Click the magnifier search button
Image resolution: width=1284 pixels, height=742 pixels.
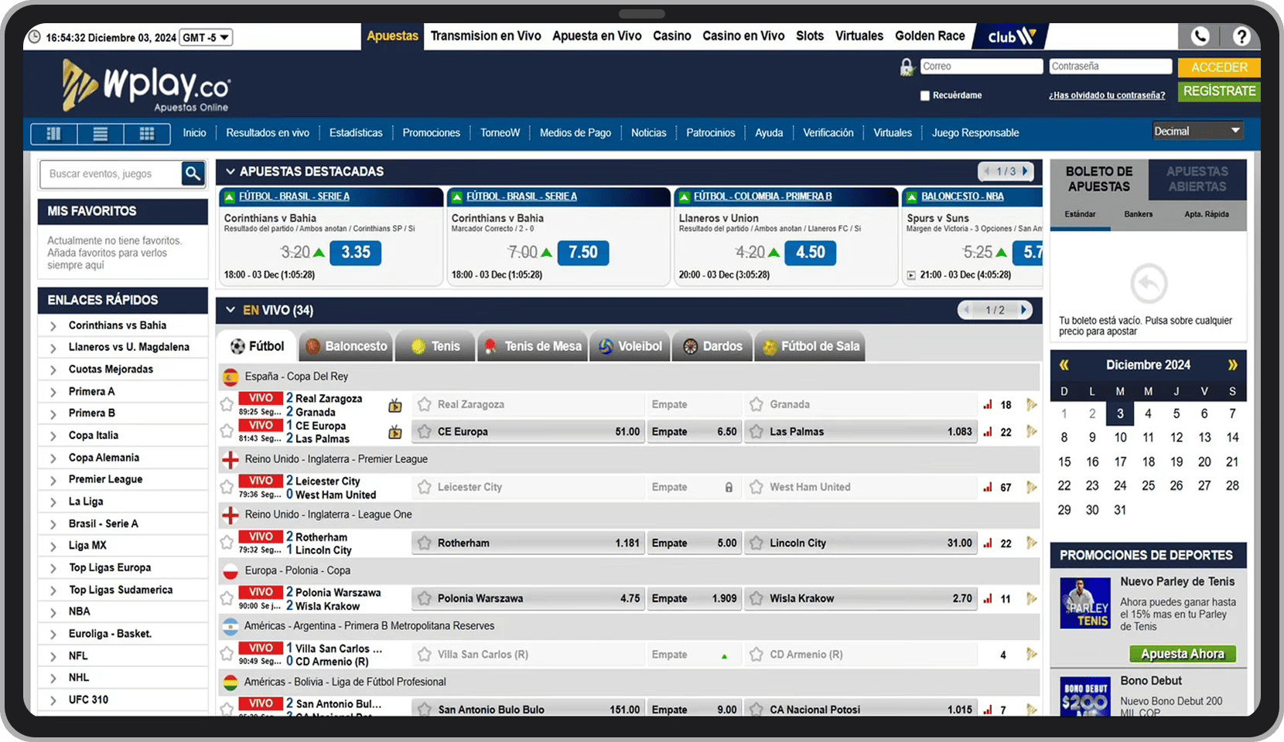[193, 173]
